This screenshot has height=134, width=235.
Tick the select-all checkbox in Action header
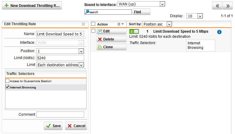click(93, 24)
